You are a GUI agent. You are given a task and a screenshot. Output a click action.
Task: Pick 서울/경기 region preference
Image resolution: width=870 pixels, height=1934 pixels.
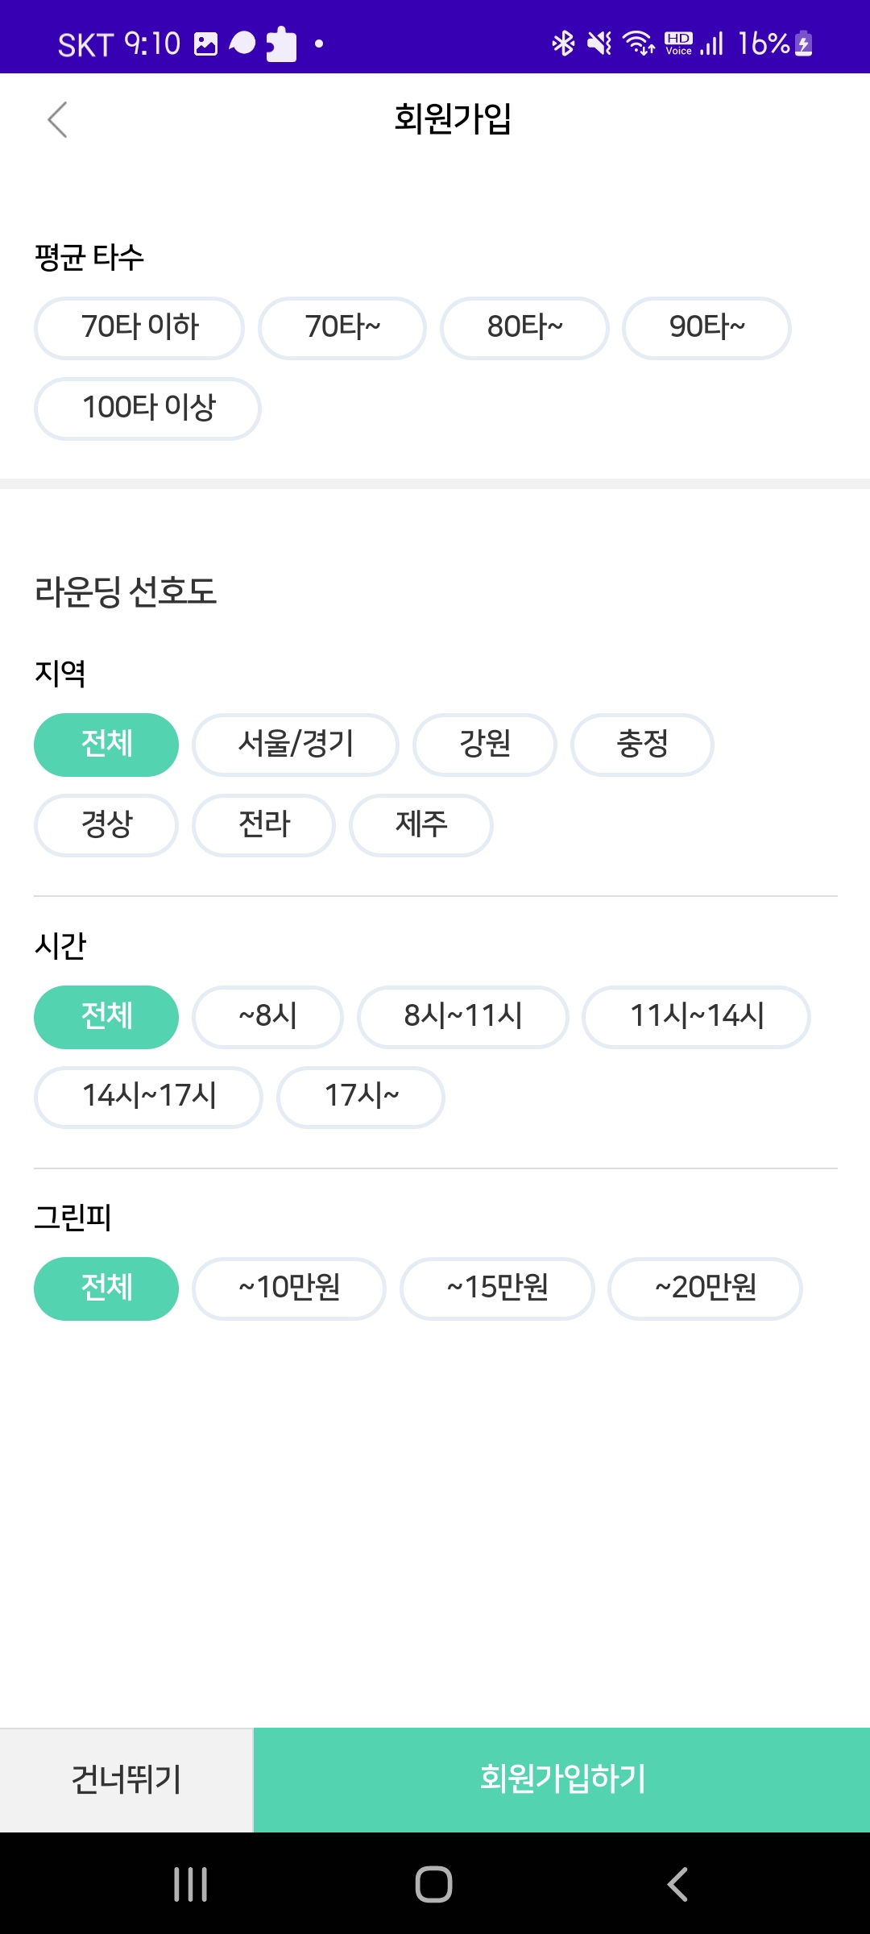click(x=296, y=745)
